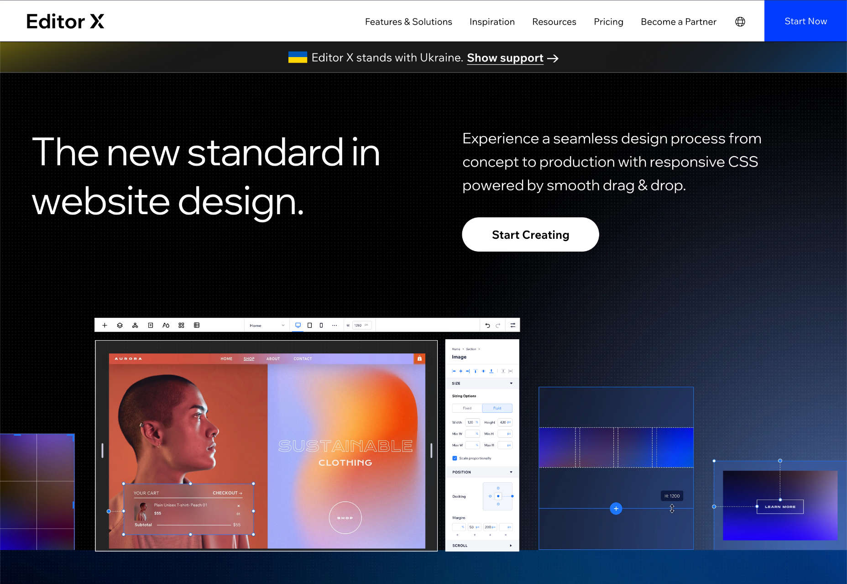Open Become a Partner page
The width and height of the screenshot is (847, 584).
(679, 21)
